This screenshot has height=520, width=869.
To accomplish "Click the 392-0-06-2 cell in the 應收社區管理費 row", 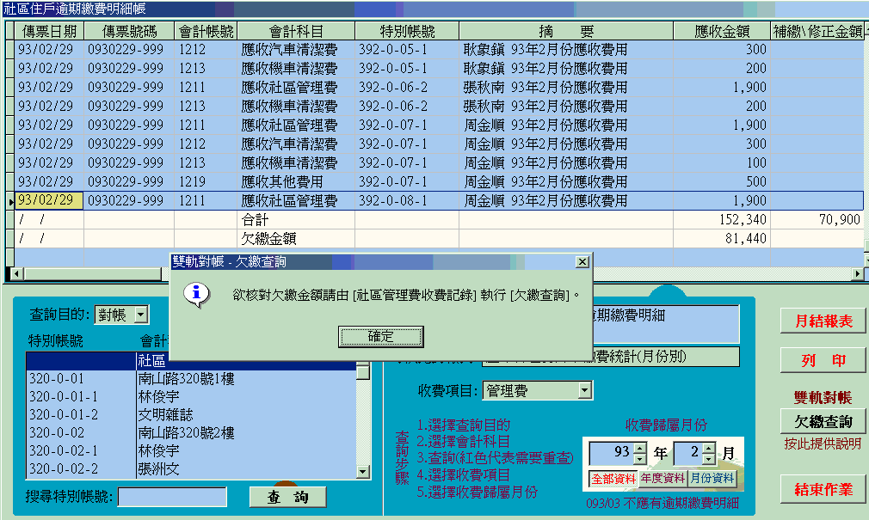I will coord(407,88).
